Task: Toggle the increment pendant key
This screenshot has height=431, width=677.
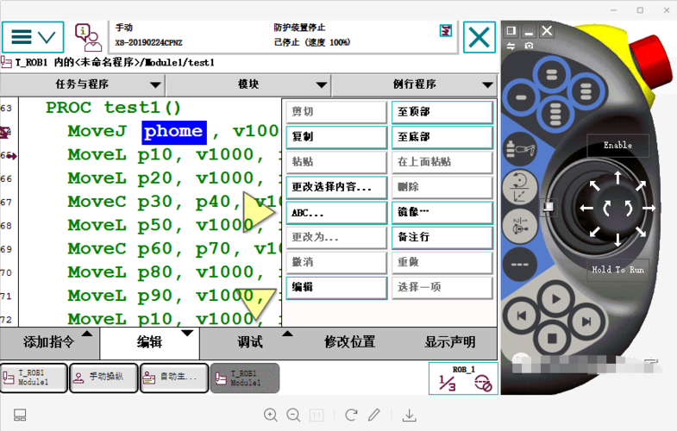Action: pos(520,264)
